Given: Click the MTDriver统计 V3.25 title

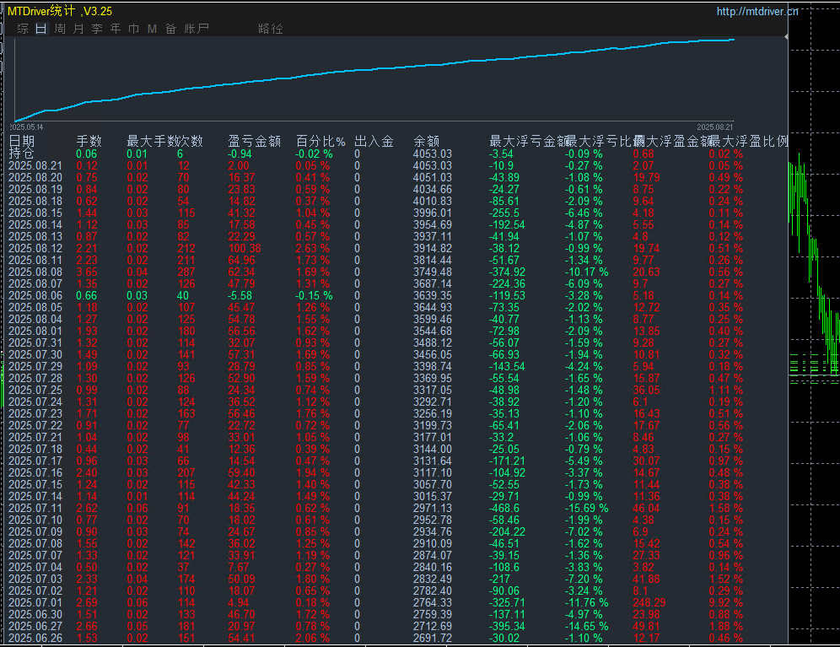Looking at the screenshot, I should click(x=60, y=11).
